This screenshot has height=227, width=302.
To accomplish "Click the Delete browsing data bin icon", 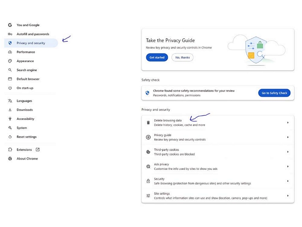I will (148, 123).
